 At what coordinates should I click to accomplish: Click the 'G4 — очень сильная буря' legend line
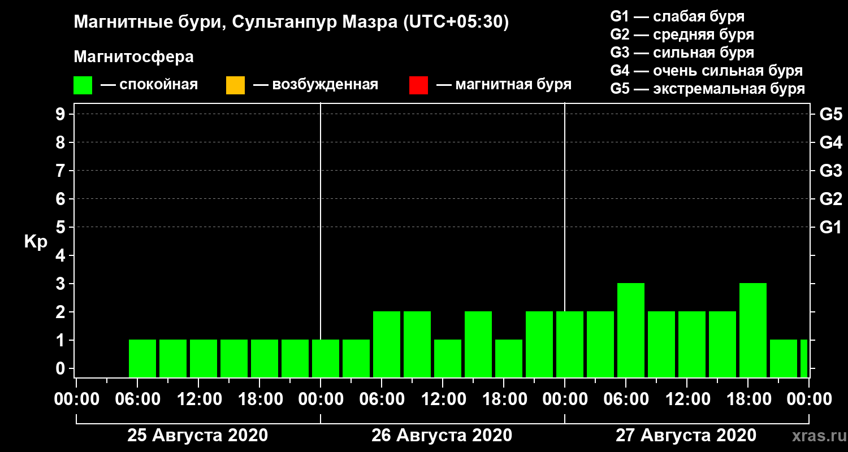coord(707,71)
